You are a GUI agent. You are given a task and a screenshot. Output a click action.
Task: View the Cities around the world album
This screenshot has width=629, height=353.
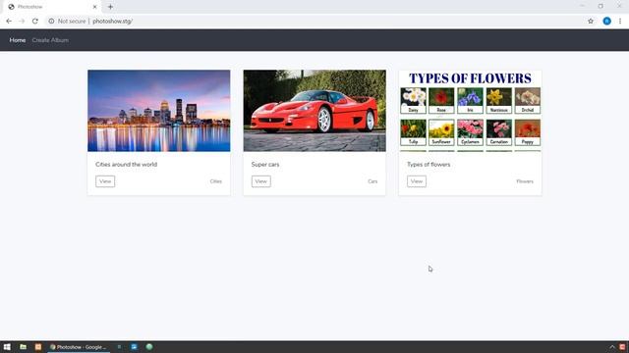(x=105, y=181)
